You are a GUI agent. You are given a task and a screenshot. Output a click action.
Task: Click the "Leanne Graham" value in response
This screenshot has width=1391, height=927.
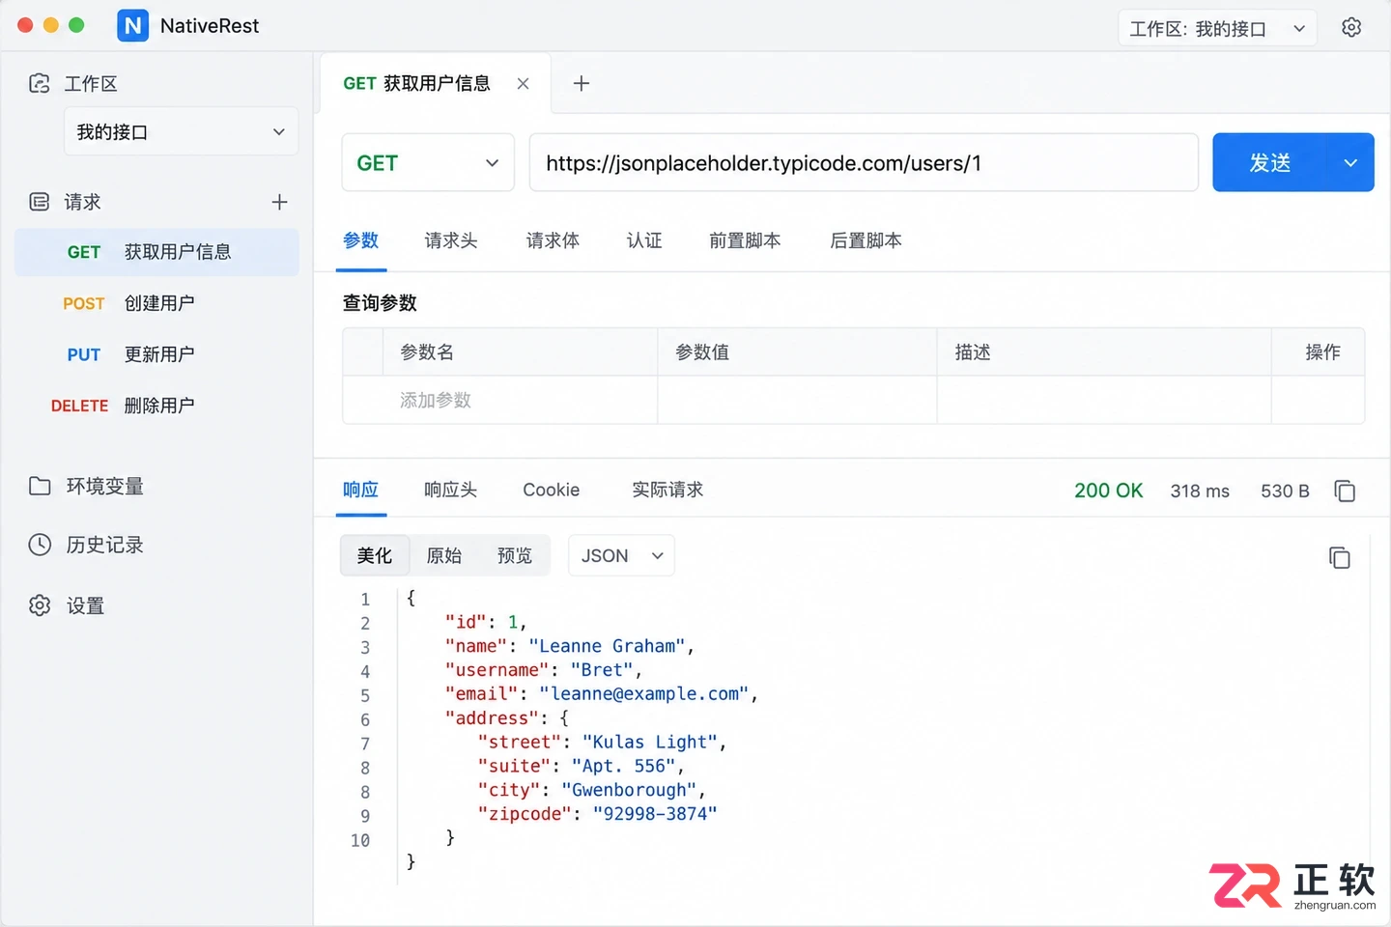(x=608, y=646)
